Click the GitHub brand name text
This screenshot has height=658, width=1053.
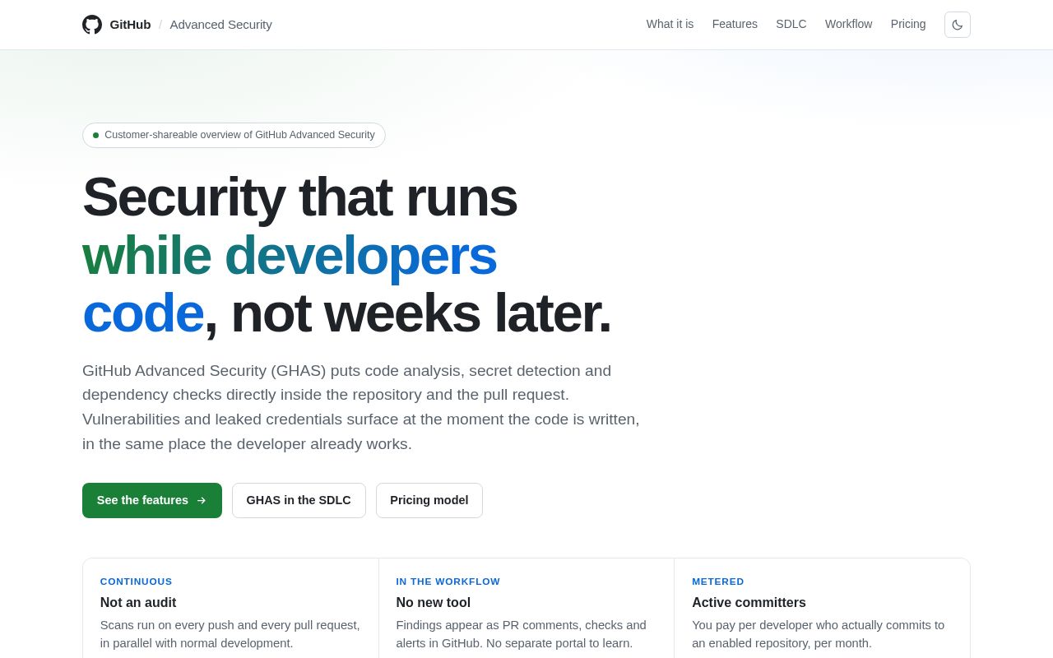pos(130,25)
